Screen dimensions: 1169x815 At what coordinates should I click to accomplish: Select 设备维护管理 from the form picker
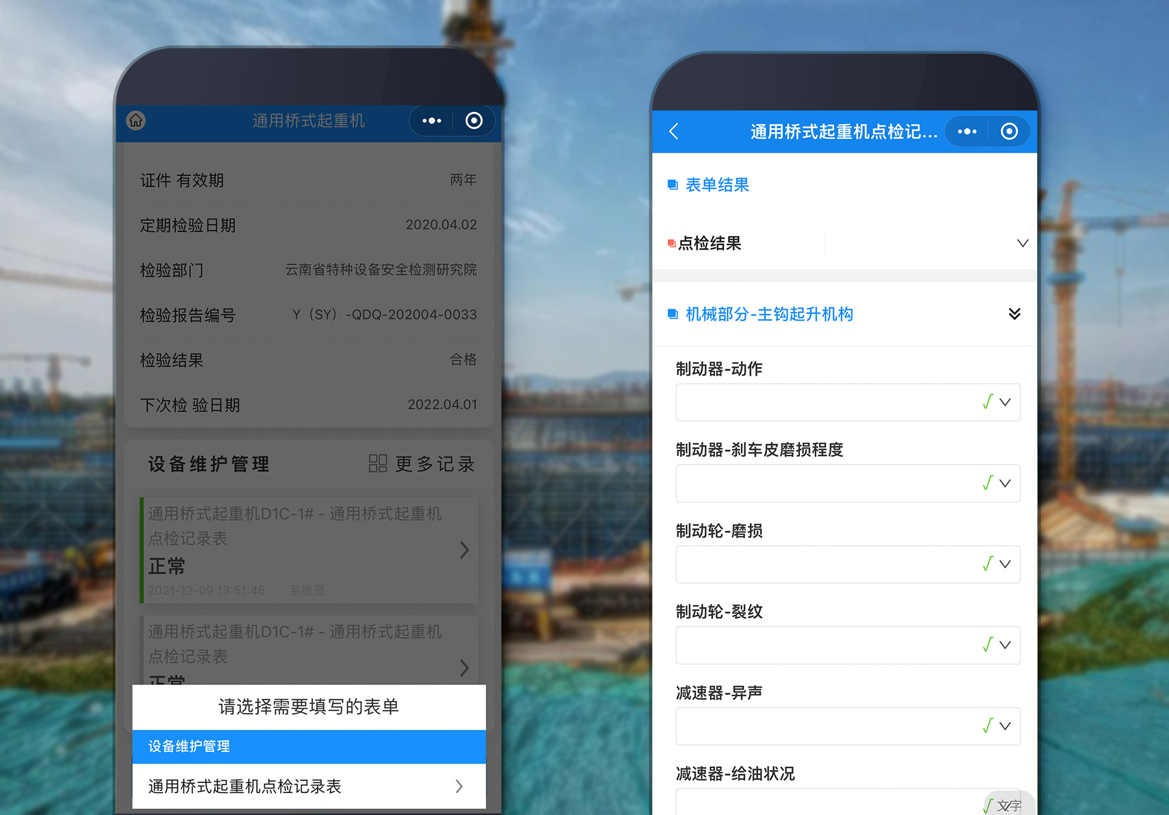tap(309, 747)
